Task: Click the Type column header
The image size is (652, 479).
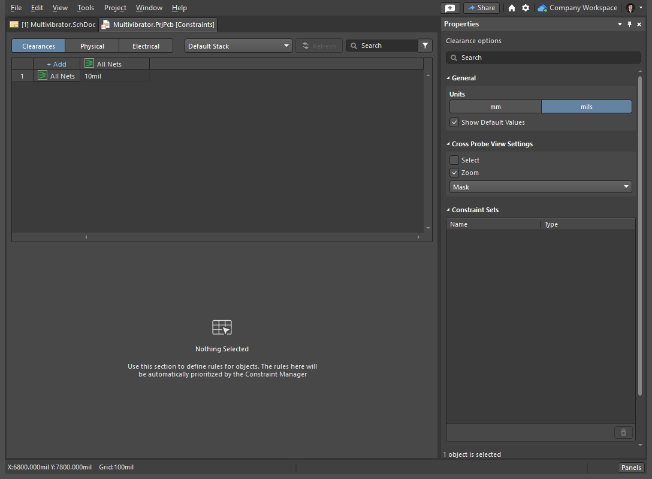Action: coord(588,224)
